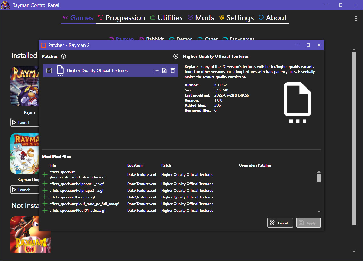Extract the Higher Quality Official Textures patch
Image resolution: width=363 pixels, height=261 pixels.
point(156,70)
